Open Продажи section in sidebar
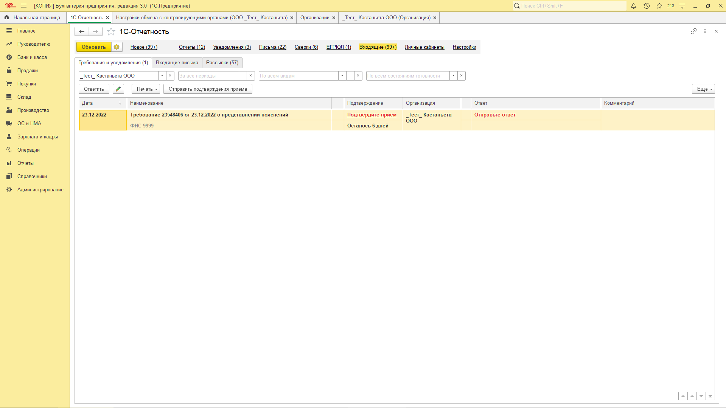This screenshot has width=726, height=408. pos(28,70)
